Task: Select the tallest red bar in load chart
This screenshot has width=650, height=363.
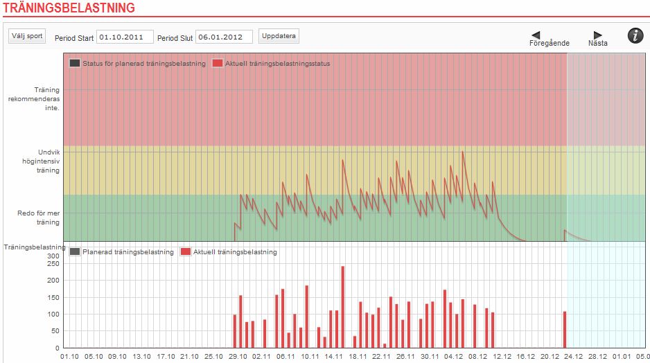Action: [x=342, y=306]
